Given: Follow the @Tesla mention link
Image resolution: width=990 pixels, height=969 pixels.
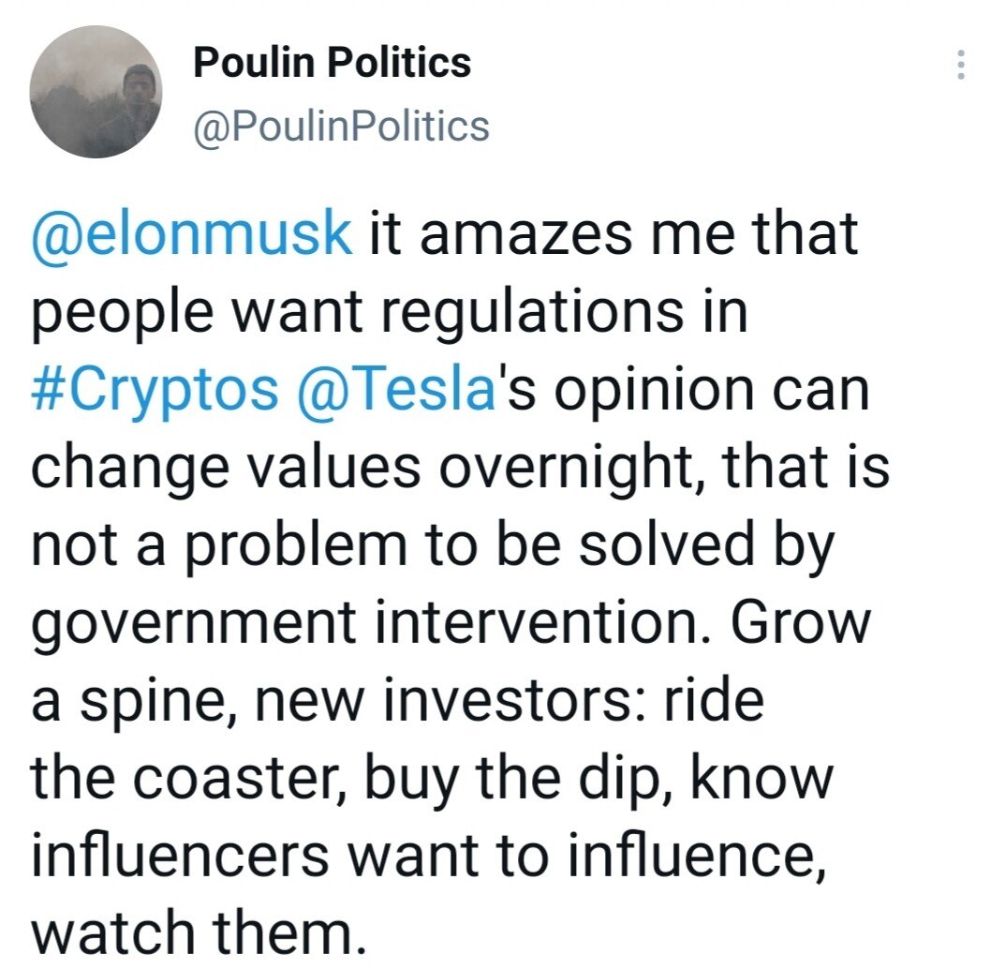Looking at the screenshot, I should (x=394, y=390).
